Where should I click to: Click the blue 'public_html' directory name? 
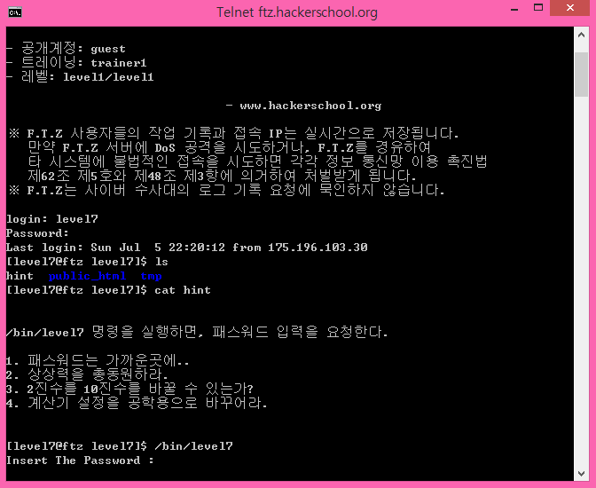coord(87,276)
